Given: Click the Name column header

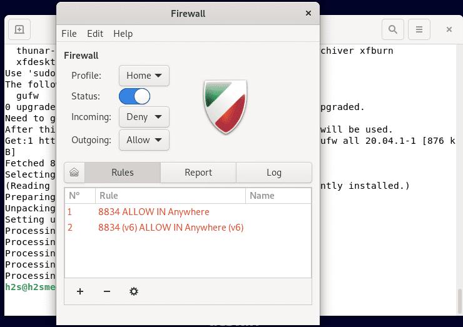Looking at the screenshot, I should [x=278, y=196].
